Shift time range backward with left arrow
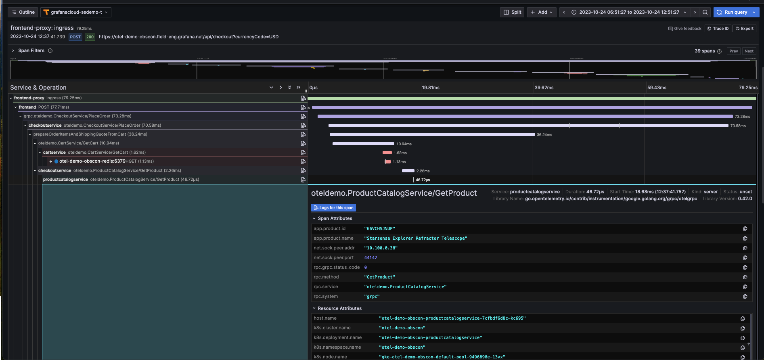Image resolution: width=764 pixels, height=360 pixels. pyautogui.click(x=564, y=12)
